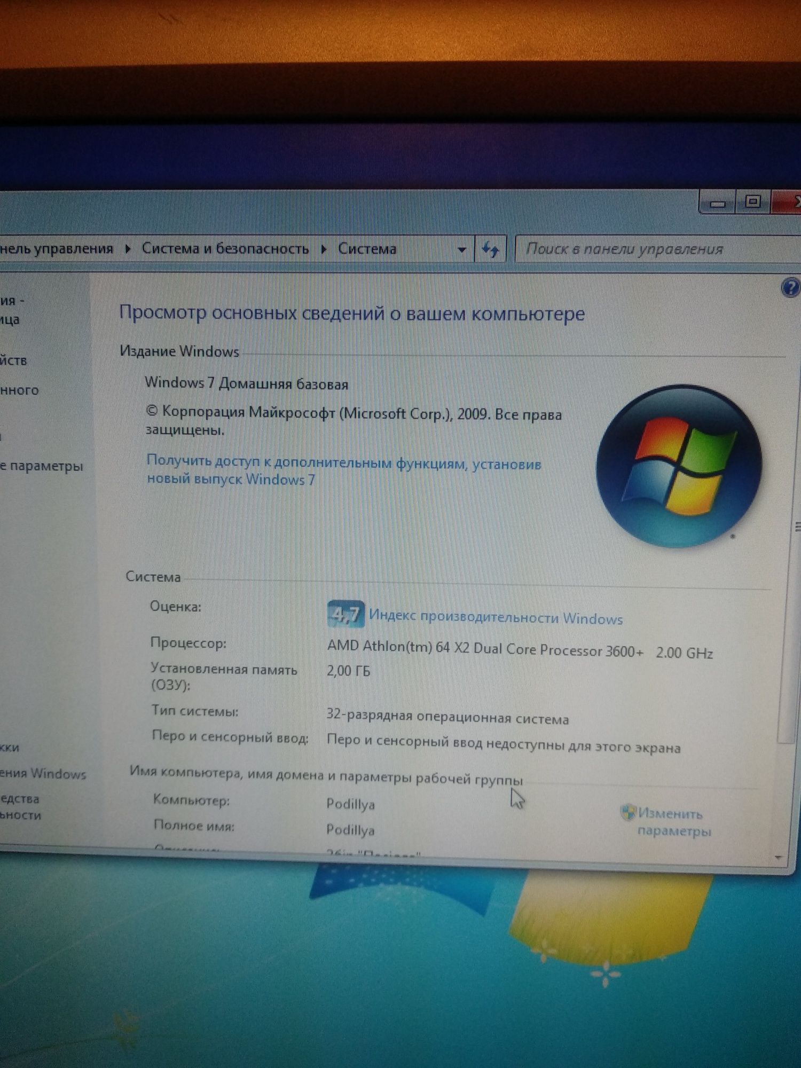Screen dimensions: 801x1068
Task: Click the 4,7 performance rating badge
Action: pyautogui.click(x=345, y=614)
